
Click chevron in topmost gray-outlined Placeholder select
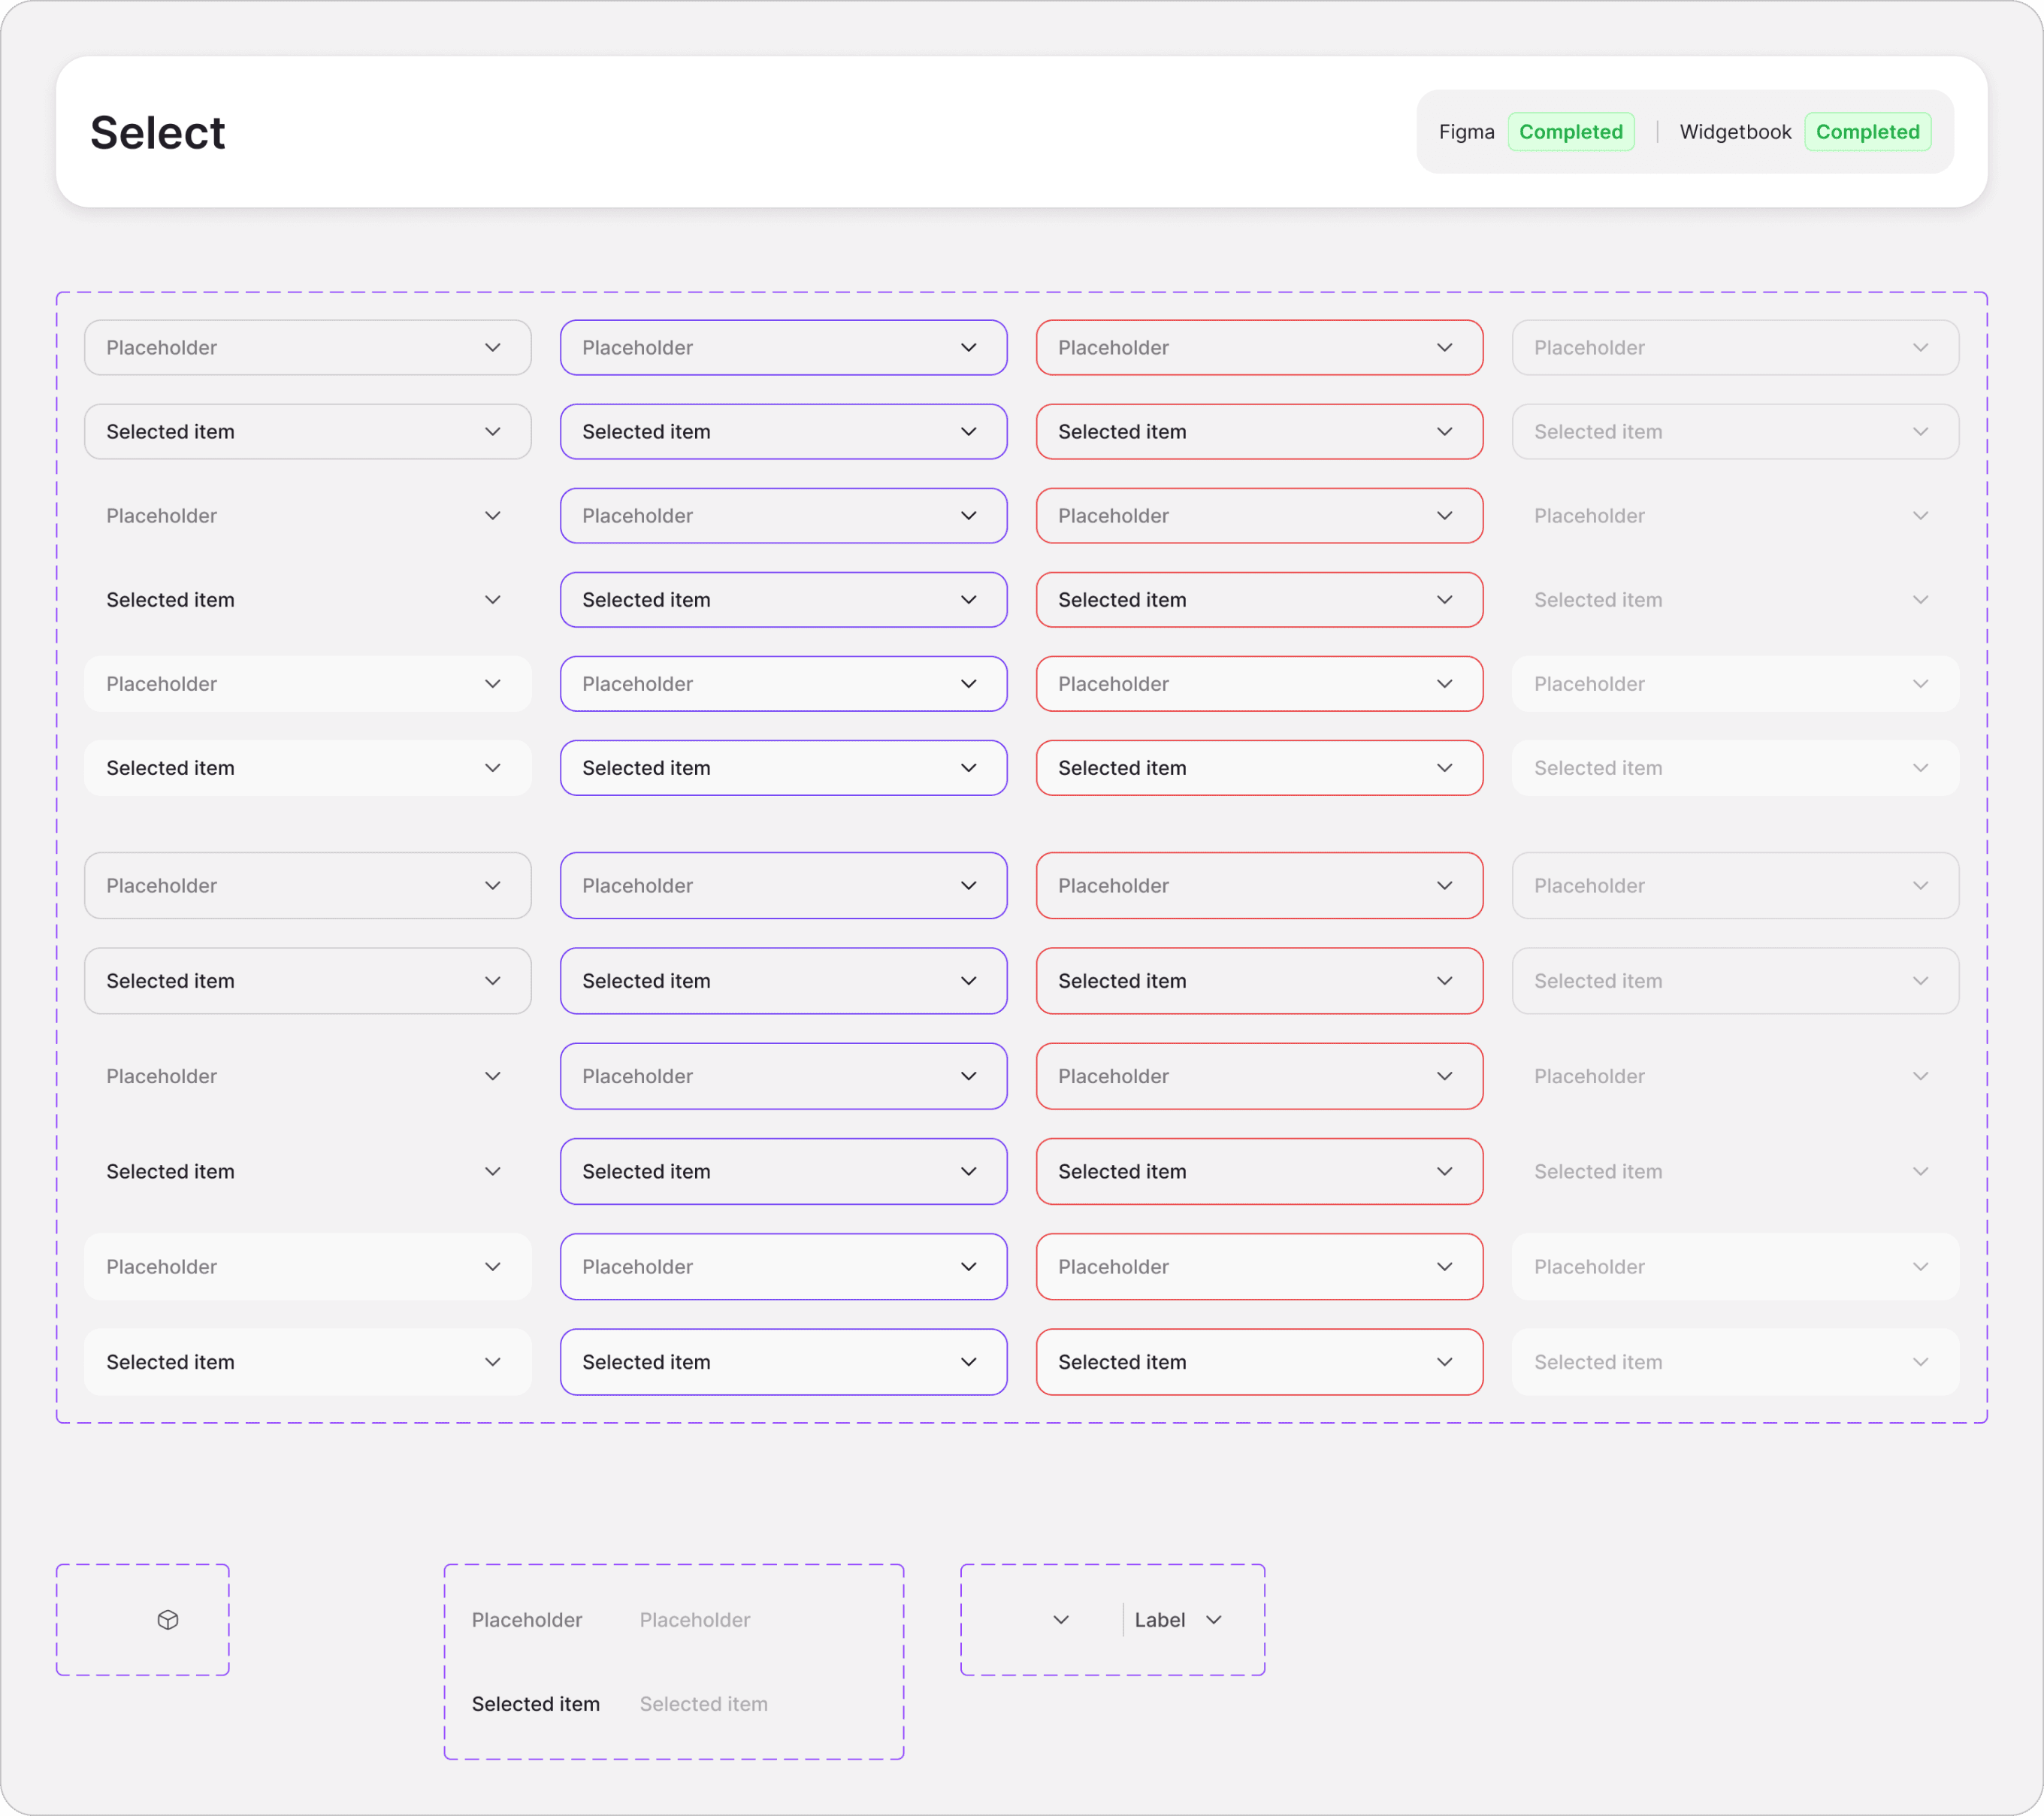[x=493, y=348]
